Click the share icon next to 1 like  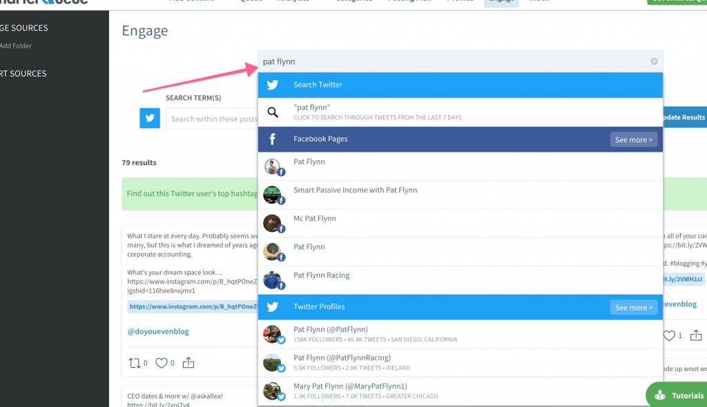click(696, 335)
